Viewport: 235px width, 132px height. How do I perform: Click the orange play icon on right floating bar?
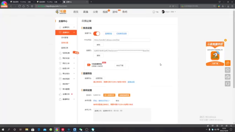click(227, 63)
